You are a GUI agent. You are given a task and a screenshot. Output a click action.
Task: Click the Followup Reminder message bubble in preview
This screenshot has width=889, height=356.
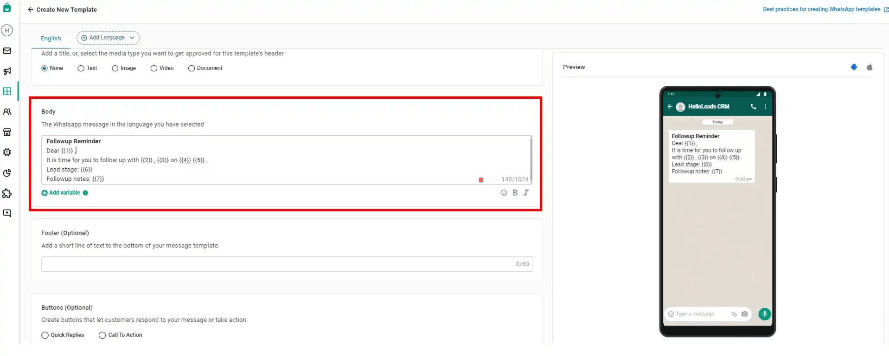click(711, 156)
